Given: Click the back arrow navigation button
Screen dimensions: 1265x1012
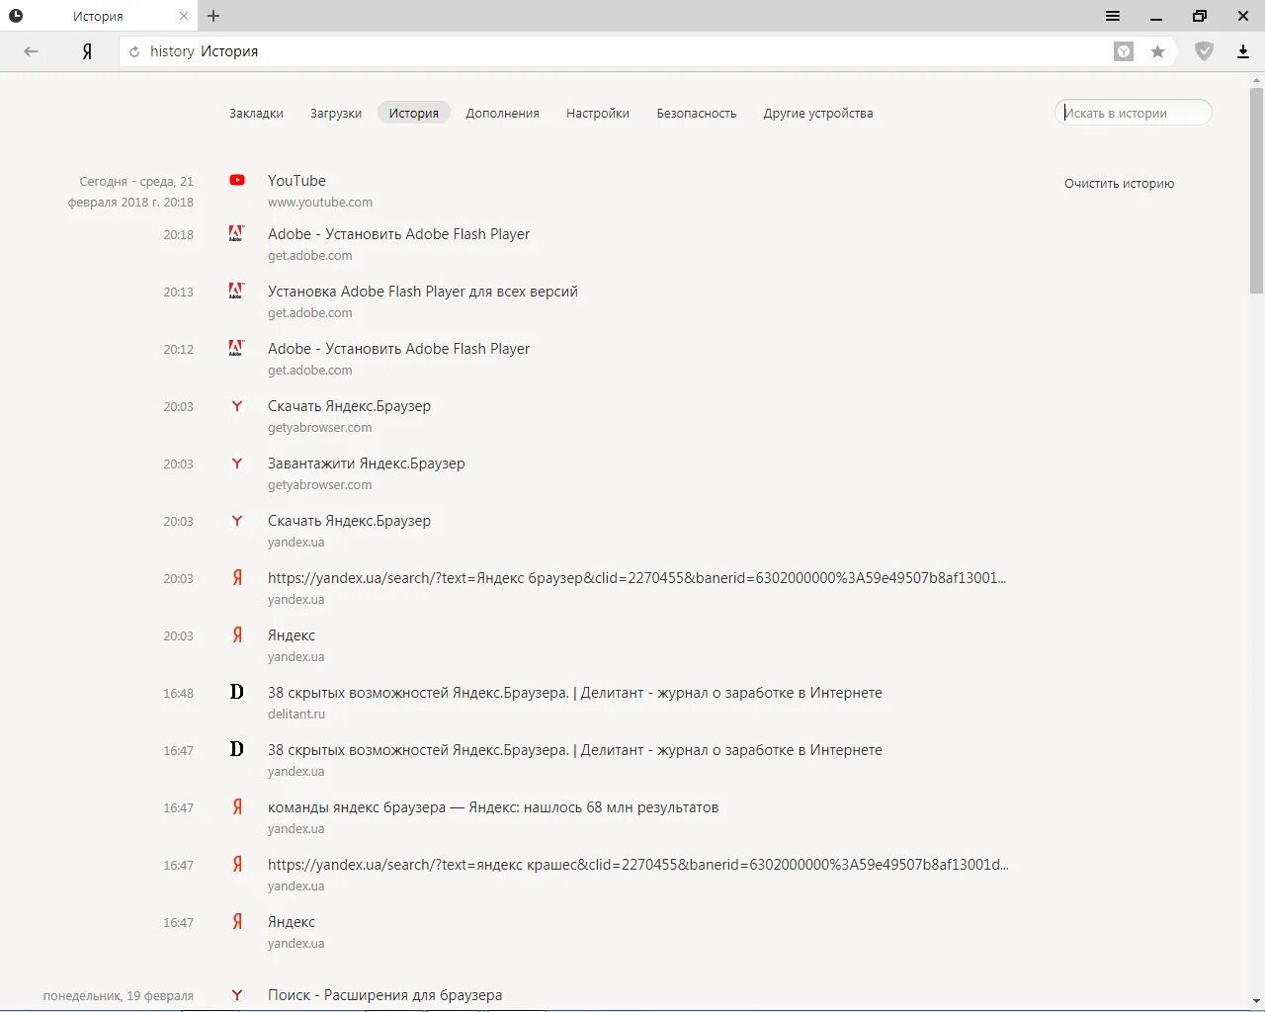Looking at the screenshot, I should click(31, 51).
